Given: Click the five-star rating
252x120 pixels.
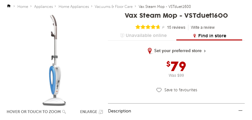Looking at the screenshot, I should [x=148, y=27].
